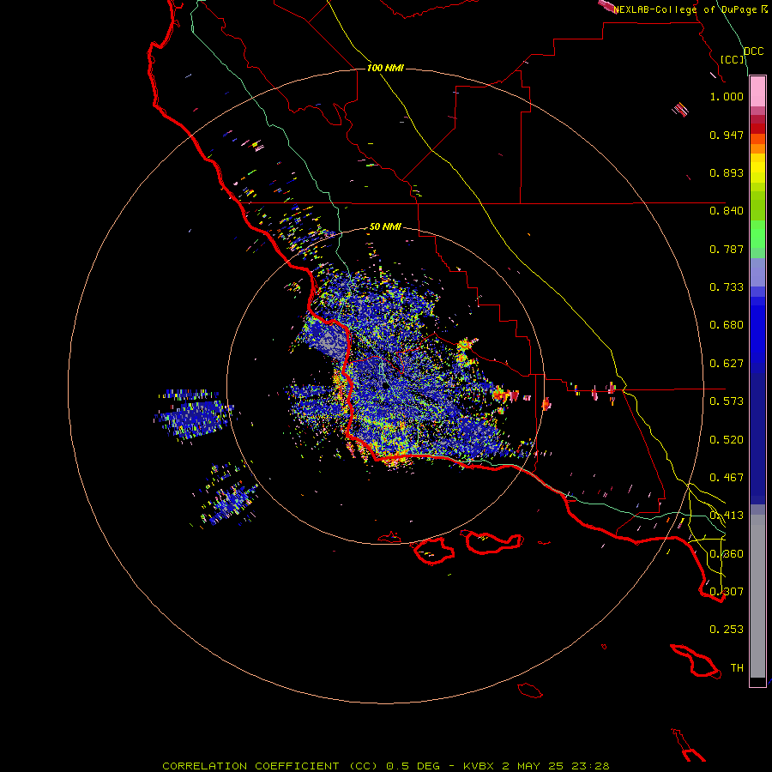Viewport: 772px width, 772px height.
Task: Select the 0.627 legend value
Action: 727,364
